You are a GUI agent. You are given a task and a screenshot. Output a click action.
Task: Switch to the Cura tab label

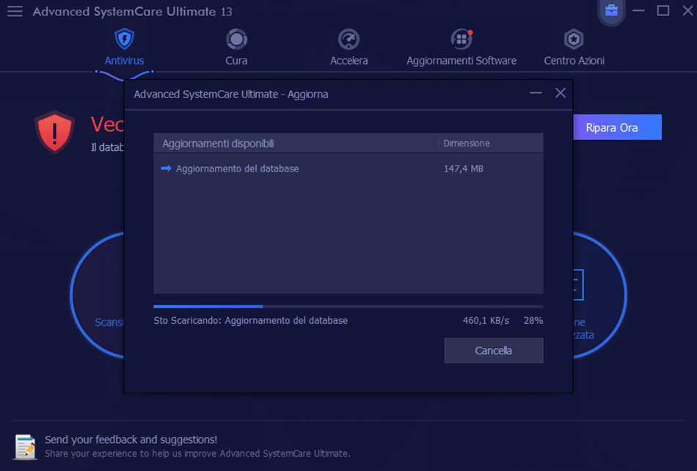(x=236, y=61)
